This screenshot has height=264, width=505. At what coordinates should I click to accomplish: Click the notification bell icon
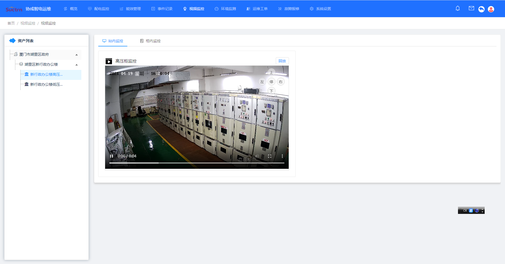(x=458, y=8)
